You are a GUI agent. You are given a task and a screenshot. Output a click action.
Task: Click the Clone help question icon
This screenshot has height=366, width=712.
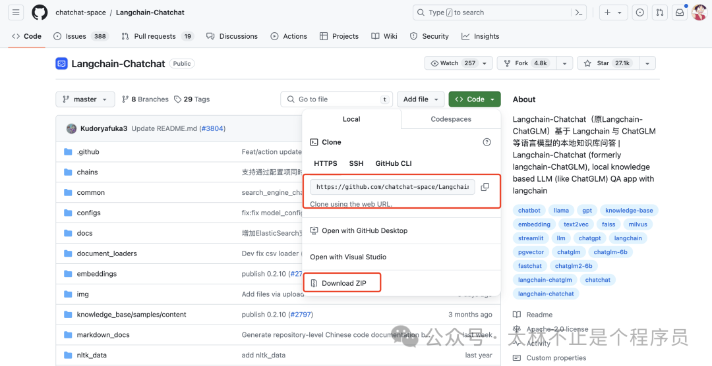[x=487, y=142]
